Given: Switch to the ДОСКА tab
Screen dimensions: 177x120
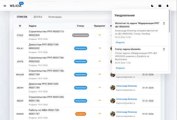Looking at the screenshot, I should (38, 17).
